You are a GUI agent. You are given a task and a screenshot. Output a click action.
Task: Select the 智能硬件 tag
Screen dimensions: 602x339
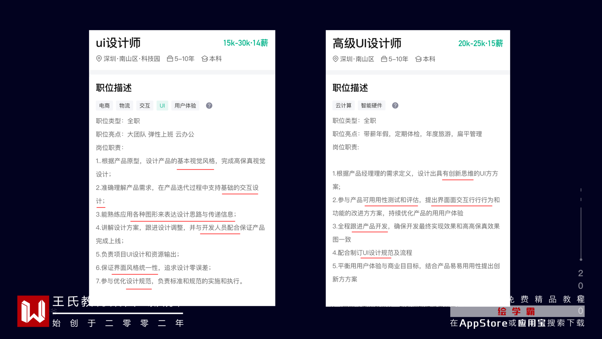(x=372, y=105)
